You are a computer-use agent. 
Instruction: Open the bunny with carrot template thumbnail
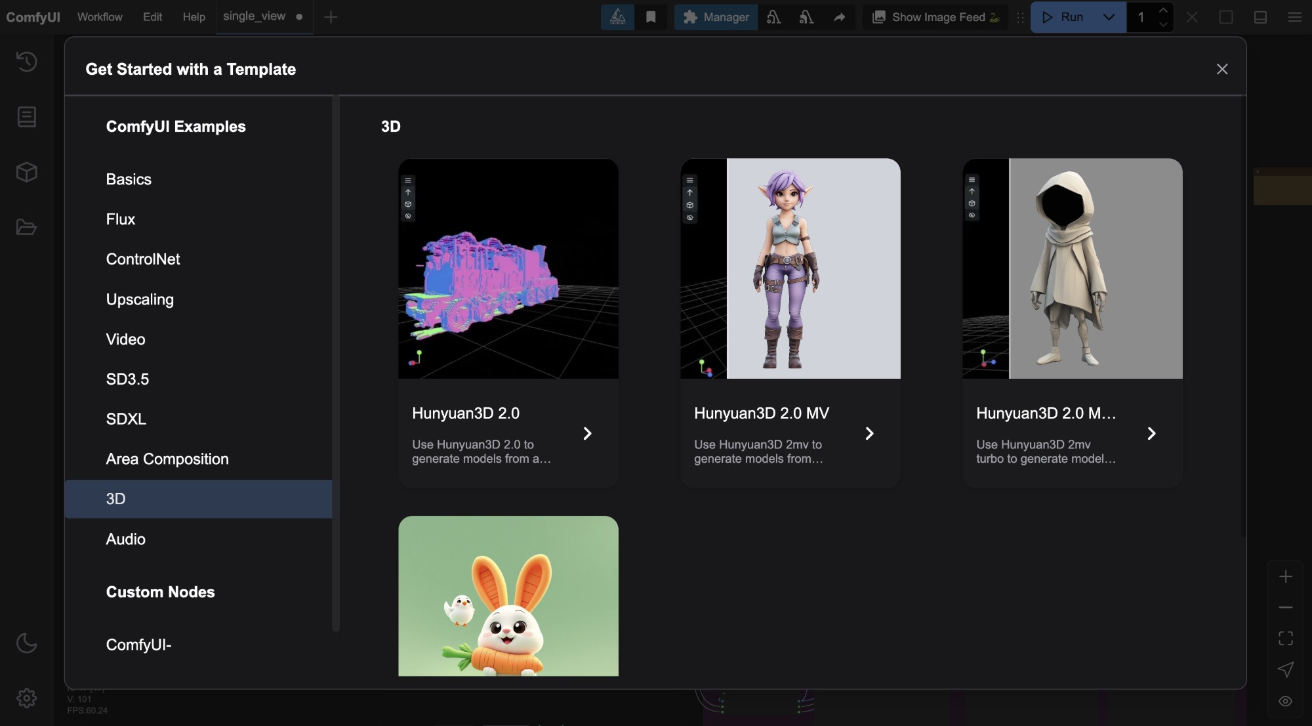click(x=508, y=596)
